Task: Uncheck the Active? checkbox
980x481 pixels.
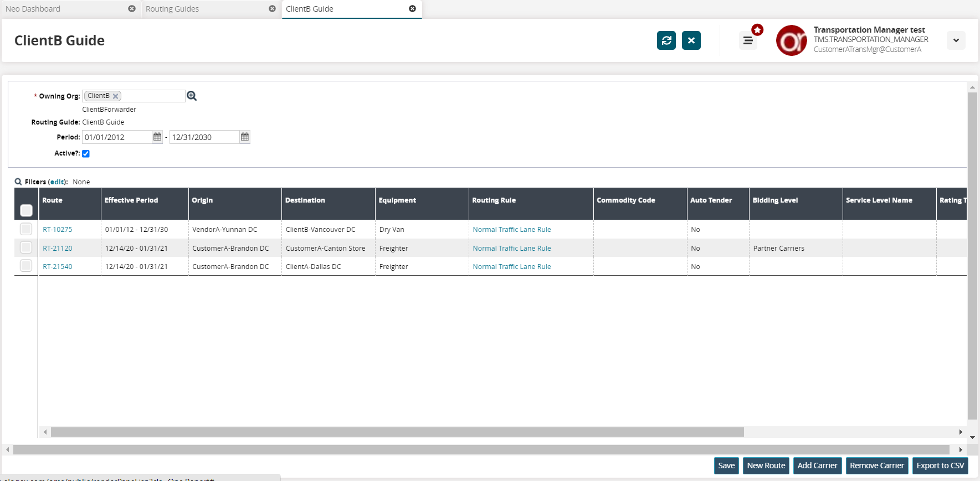Action: pos(86,154)
